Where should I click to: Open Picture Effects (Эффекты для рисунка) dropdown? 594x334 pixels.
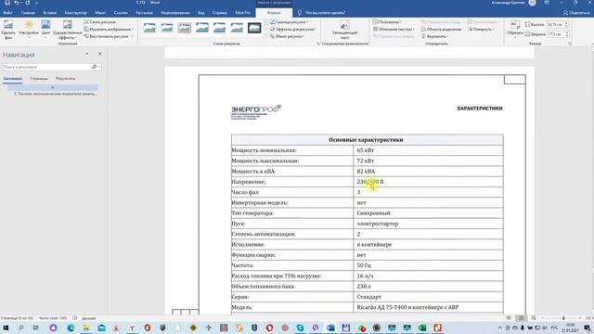click(x=293, y=29)
